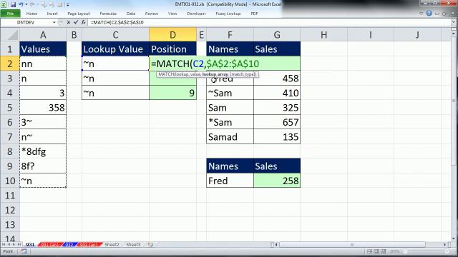Click the horizontal scrollbar thumb
Image resolution: width=458 pixels, height=257 pixels.
pos(352,244)
